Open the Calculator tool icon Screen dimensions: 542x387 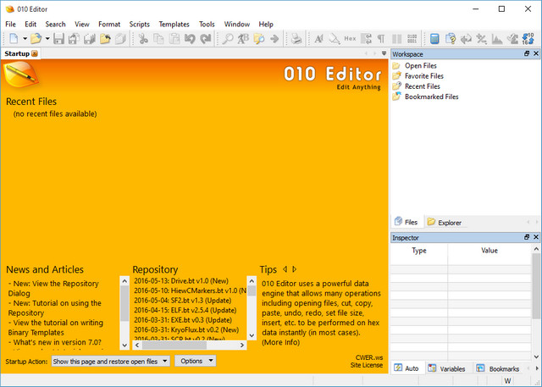434,39
